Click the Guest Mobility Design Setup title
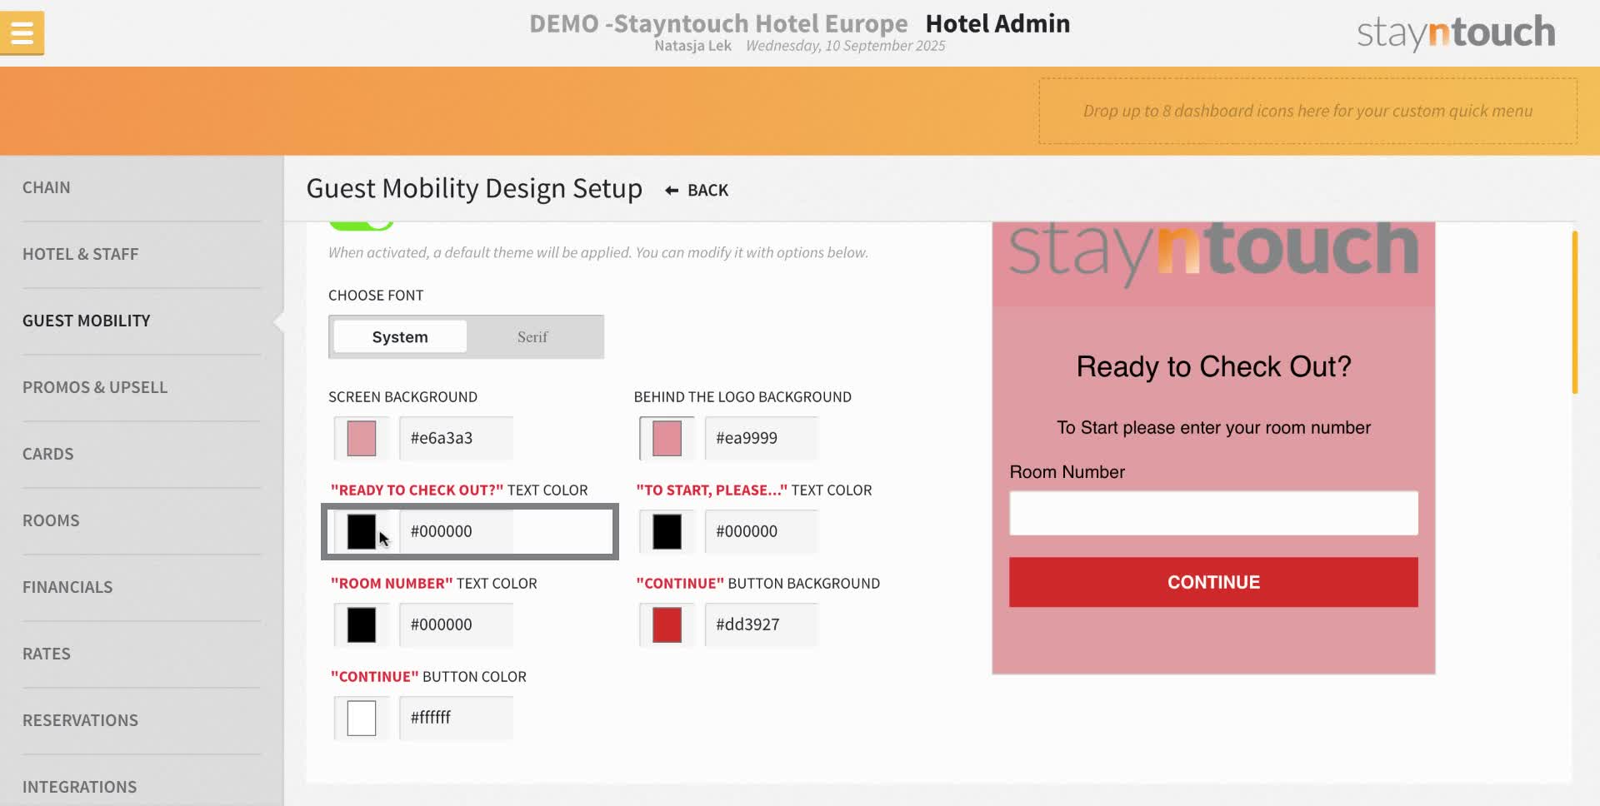This screenshot has height=806, width=1600. pos(474,189)
